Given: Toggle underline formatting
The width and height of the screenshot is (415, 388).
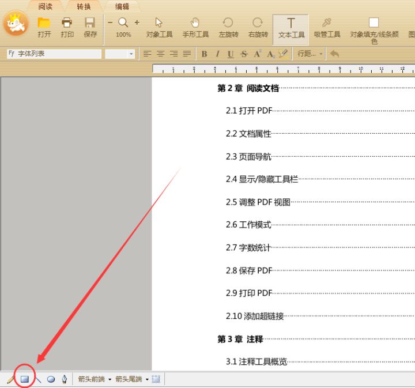Looking at the screenshot, I should [231, 54].
